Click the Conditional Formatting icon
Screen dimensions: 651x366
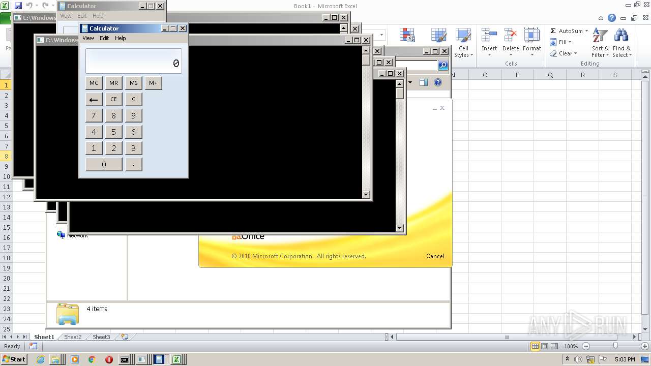click(x=407, y=35)
